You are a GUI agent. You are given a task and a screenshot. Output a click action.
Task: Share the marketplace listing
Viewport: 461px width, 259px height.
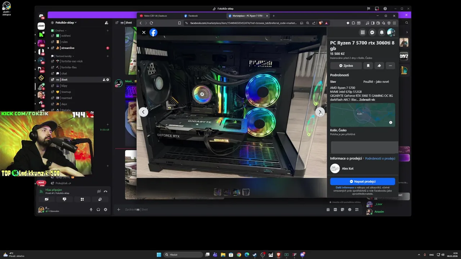click(x=379, y=66)
